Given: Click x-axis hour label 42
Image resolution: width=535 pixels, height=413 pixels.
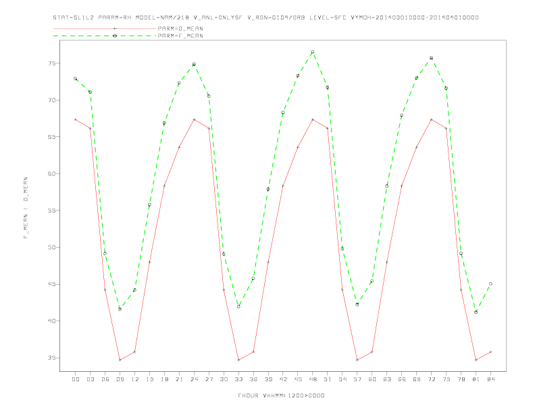Looking at the screenshot, I should pyautogui.click(x=283, y=379).
